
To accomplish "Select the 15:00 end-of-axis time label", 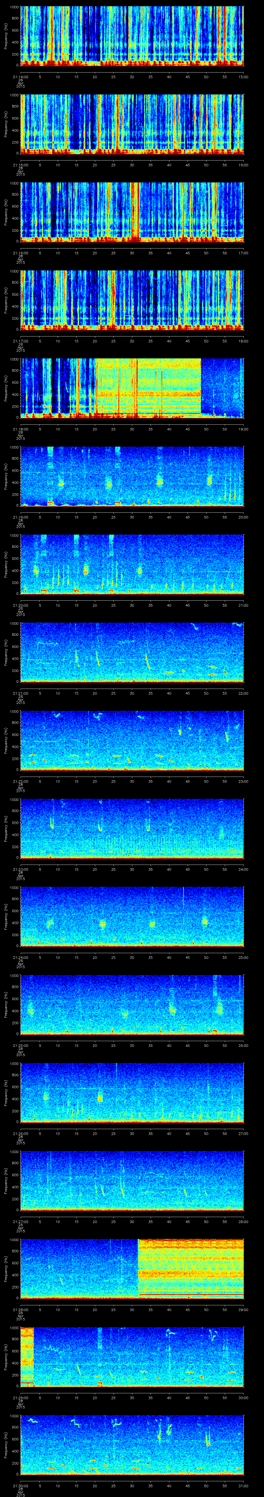I will tap(243, 77).
